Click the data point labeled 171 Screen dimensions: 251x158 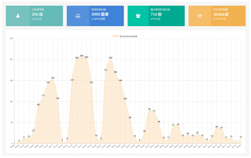[106, 72]
